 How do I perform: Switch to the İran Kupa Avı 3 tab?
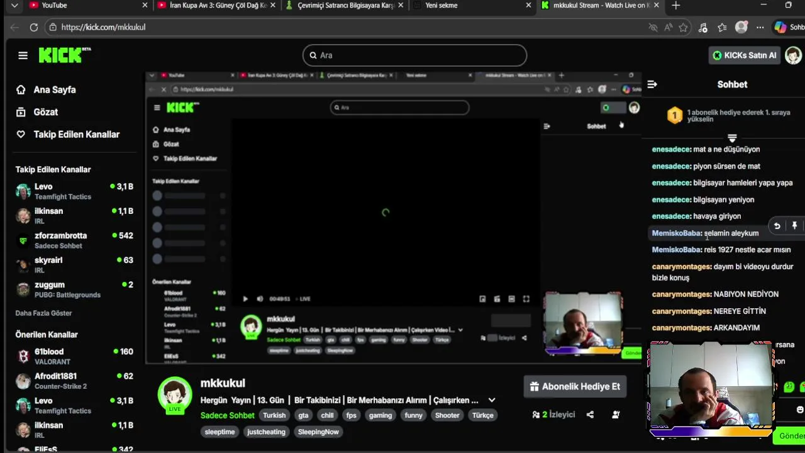(216, 6)
